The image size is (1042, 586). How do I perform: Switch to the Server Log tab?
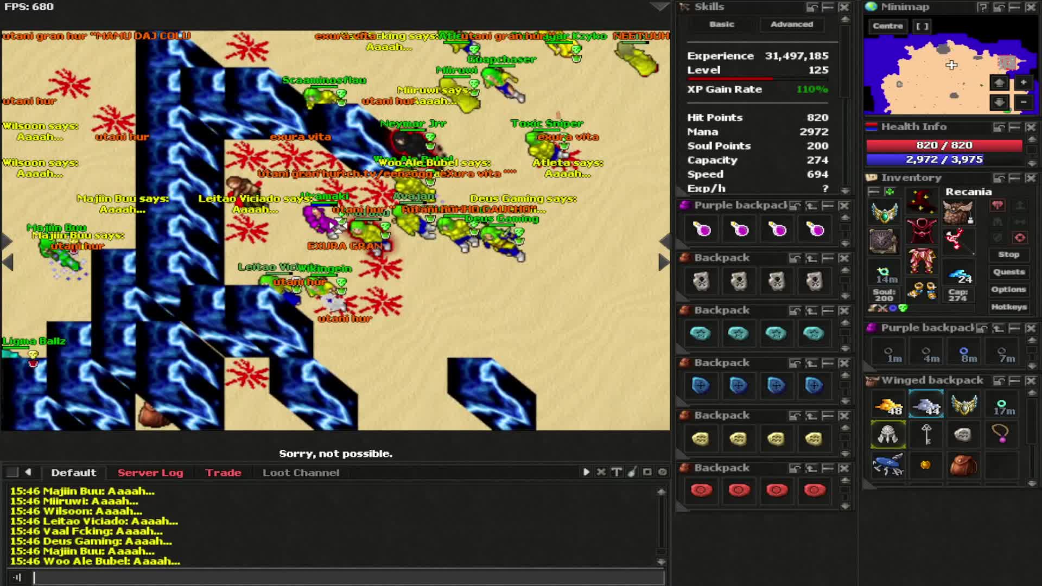click(x=150, y=473)
